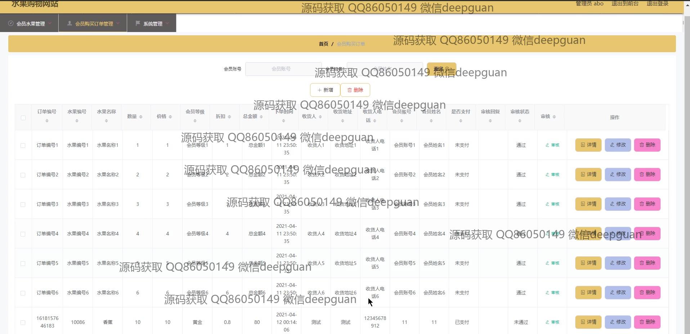
Task: Click the pink 删除 button for 订单编号5
Action: [647, 263]
